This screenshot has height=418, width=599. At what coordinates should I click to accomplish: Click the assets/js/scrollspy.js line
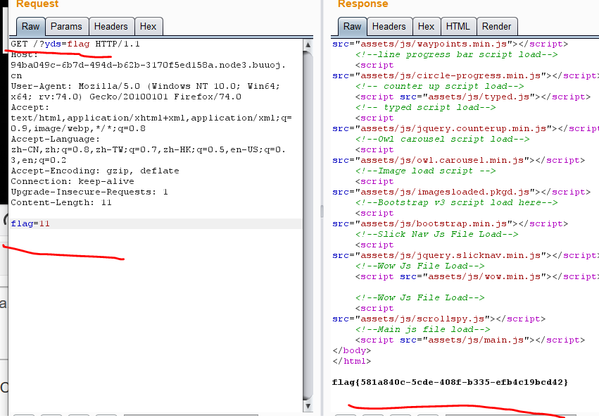(439, 319)
